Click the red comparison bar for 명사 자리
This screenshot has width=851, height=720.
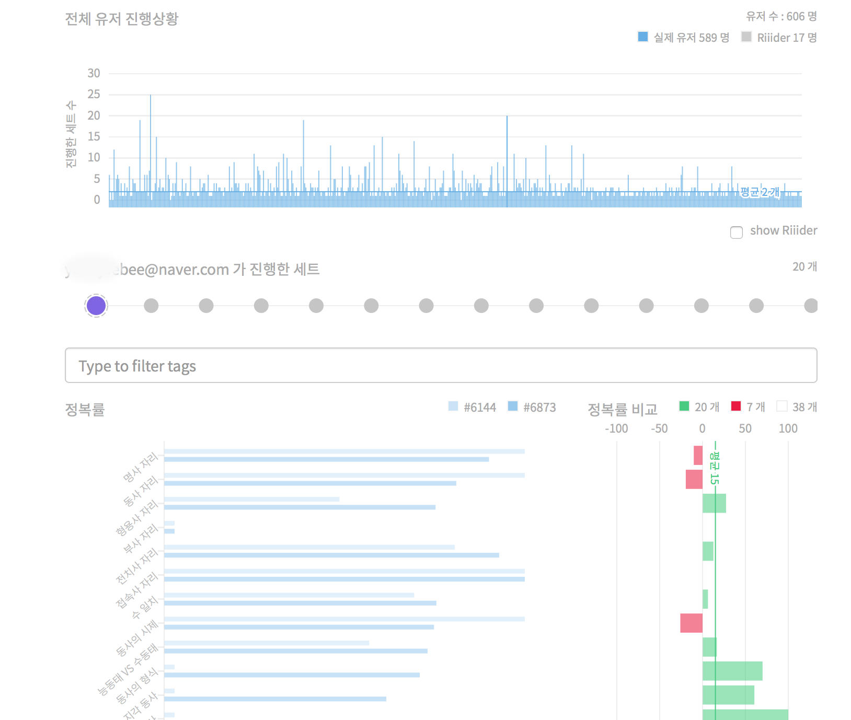click(x=698, y=456)
